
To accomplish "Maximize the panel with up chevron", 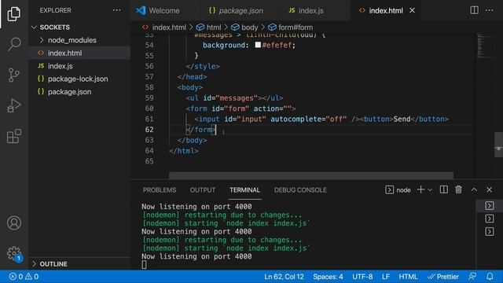I will 474,189.
